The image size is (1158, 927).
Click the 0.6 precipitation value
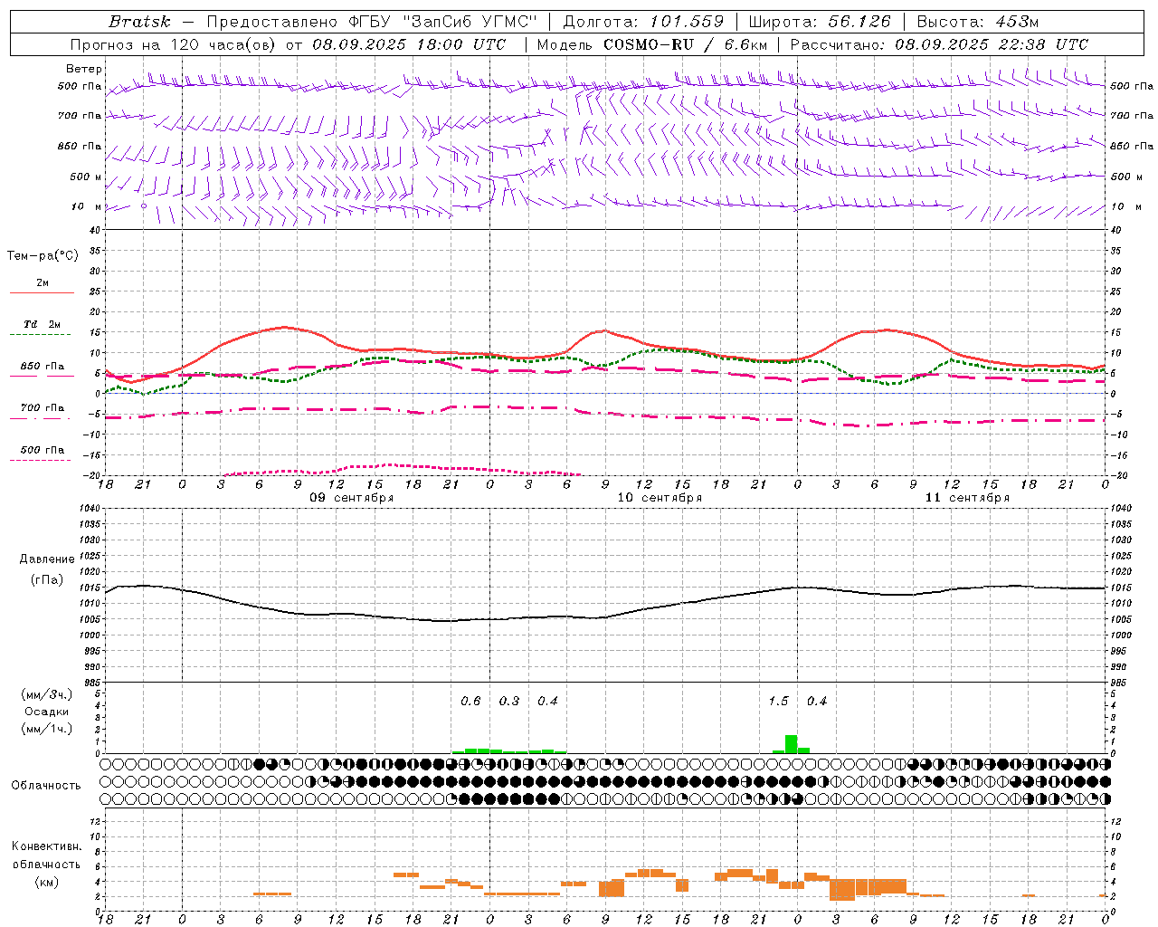tap(470, 701)
